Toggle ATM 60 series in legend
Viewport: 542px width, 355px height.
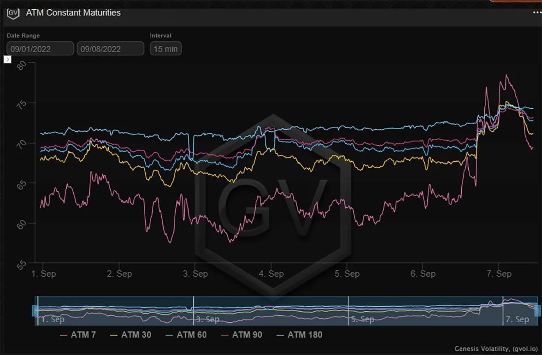186,335
